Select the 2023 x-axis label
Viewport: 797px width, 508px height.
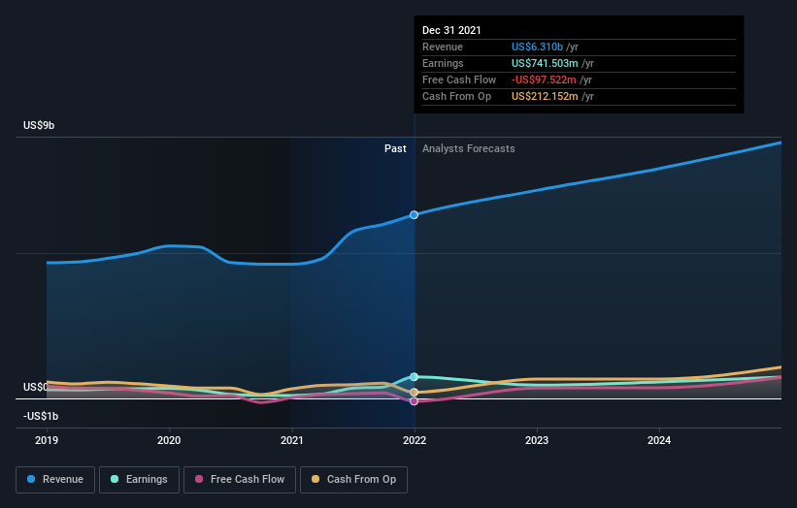coord(537,440)
